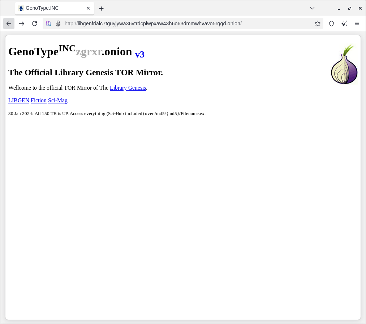This screenshot has height=324, width=366.
Task: Follow the blue v3 heading link
Action: 140,55
